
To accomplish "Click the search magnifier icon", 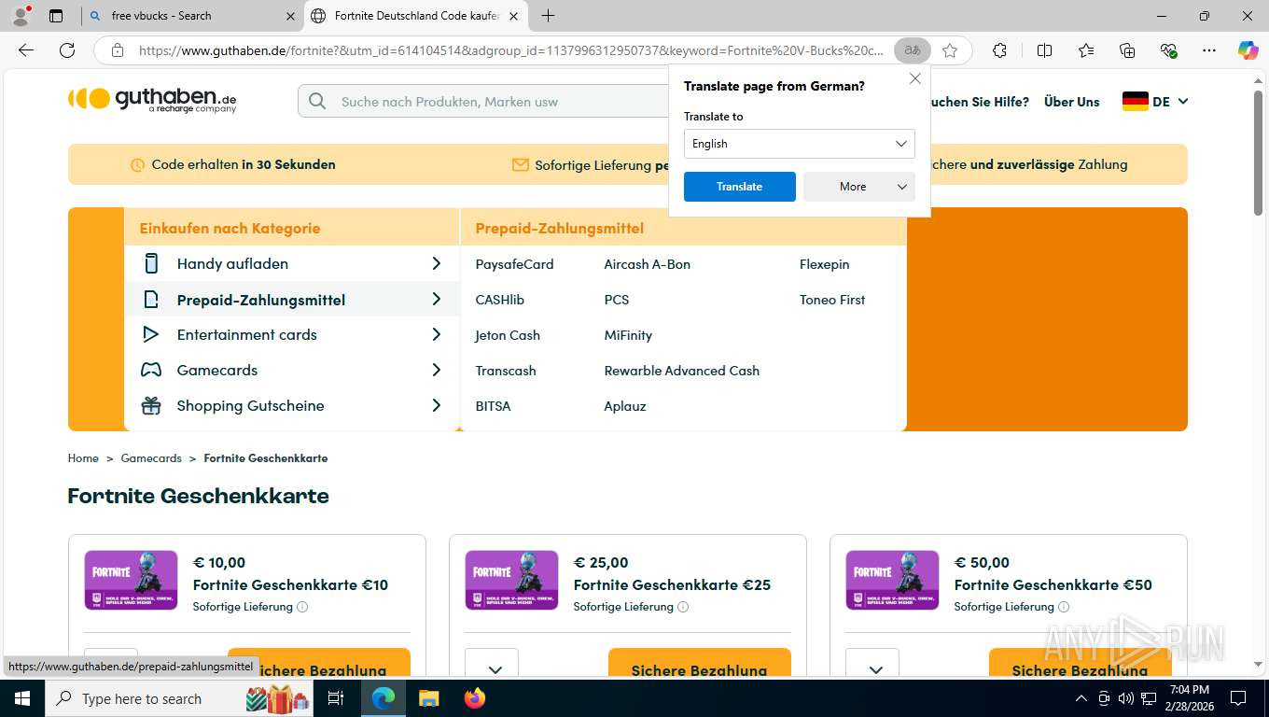I will point(317,102).
